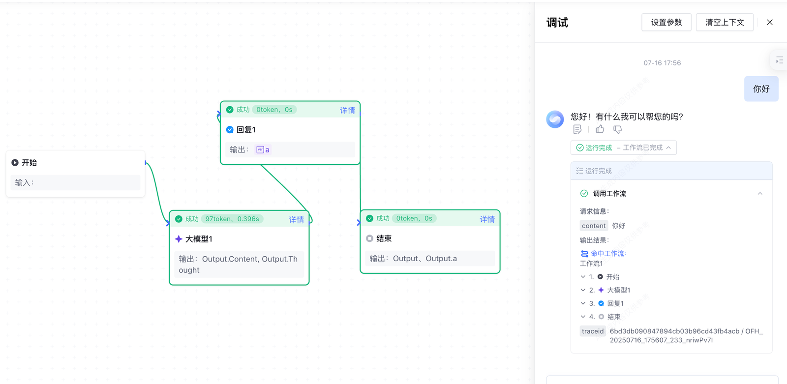Image resolution: width=787 pixels, height=384 pixels.
Task: Click the 清空上下文 button
Action: [x=724, y=23]
